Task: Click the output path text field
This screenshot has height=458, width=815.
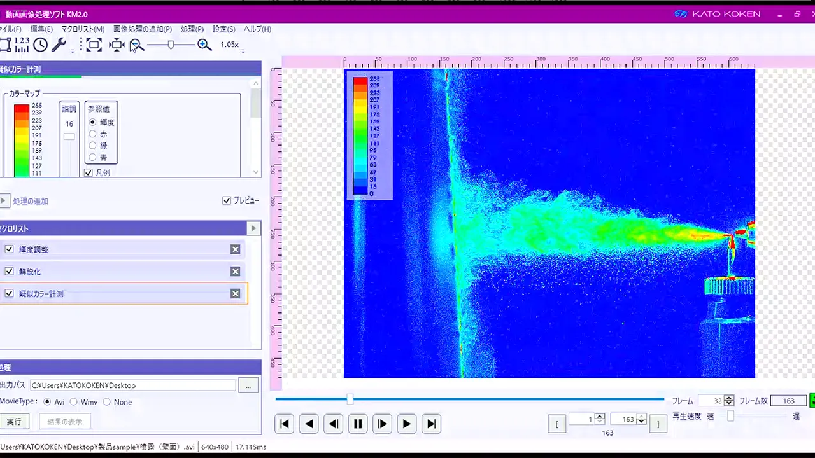Action: [x=133, y=385]
